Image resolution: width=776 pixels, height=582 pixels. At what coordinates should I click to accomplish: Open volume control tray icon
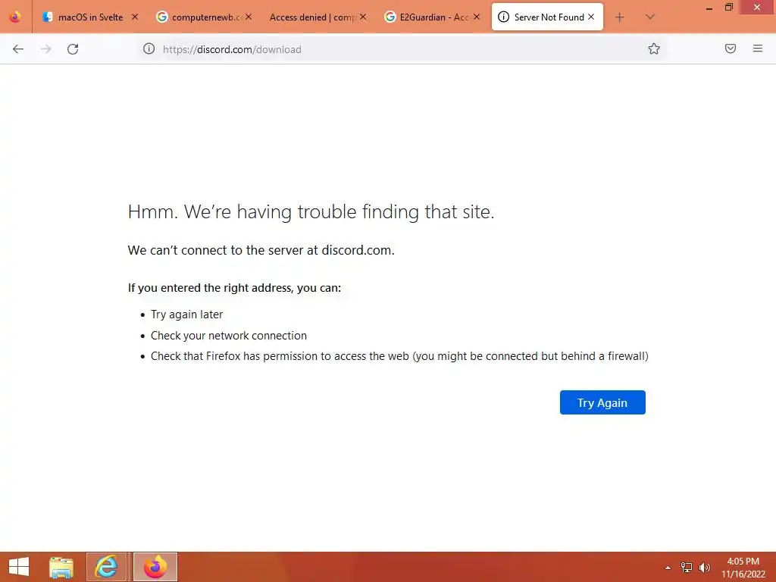(x=704, y=568)
